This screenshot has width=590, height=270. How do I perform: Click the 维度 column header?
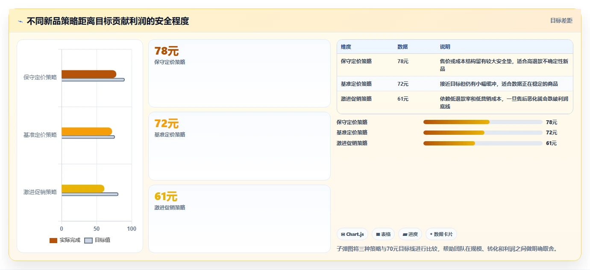click(x=346, y=47)
